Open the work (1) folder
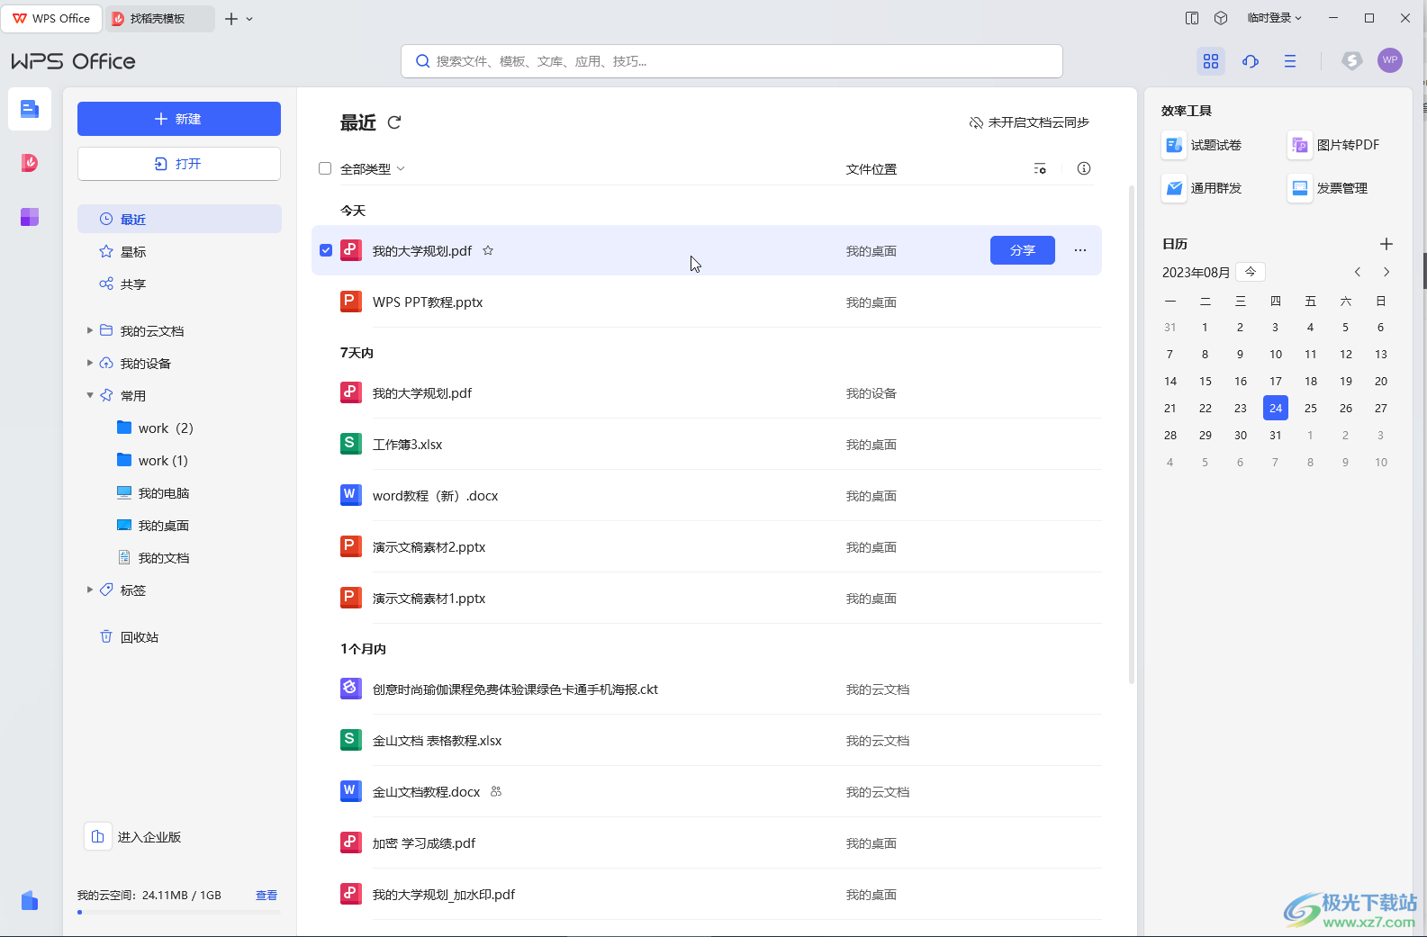1427x937 pixels. pyautogui.click(x=152, y=460)
